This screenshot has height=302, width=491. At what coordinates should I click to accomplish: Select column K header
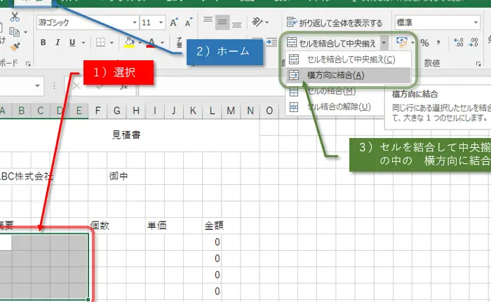(193, 111)
